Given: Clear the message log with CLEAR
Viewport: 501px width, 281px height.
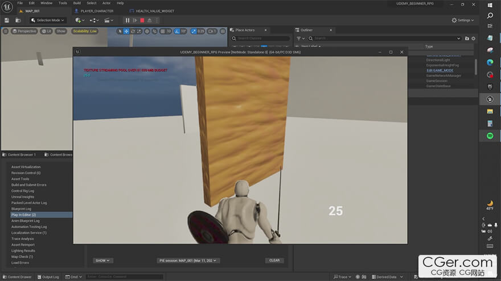Looking at the screenshot, I should pyautogui.click(x=274, y=261).
